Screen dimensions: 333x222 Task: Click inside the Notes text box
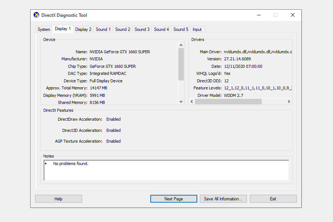(x=166, y=170)
